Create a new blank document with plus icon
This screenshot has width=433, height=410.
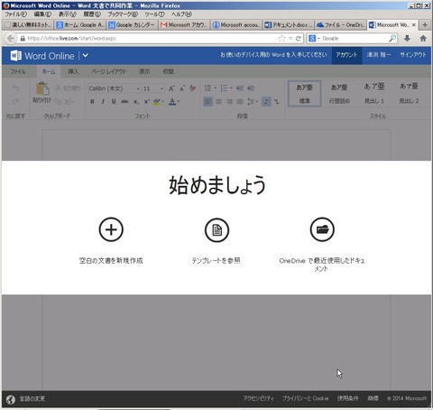click(x=111, y=229)
